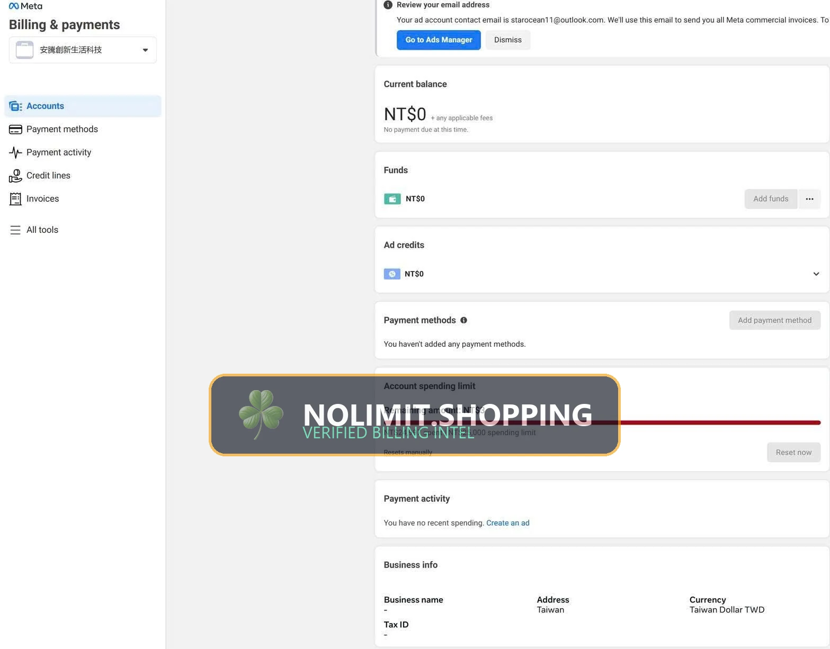
Task: Click the Billing & payments heading
Action: (65, 25)
